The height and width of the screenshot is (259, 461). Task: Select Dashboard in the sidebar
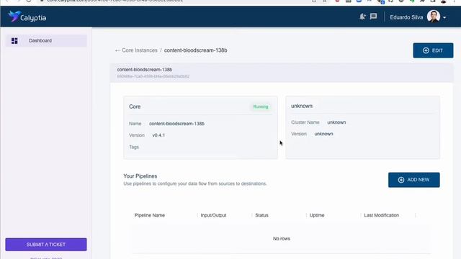pyautogui.click(x=46, y=40)
